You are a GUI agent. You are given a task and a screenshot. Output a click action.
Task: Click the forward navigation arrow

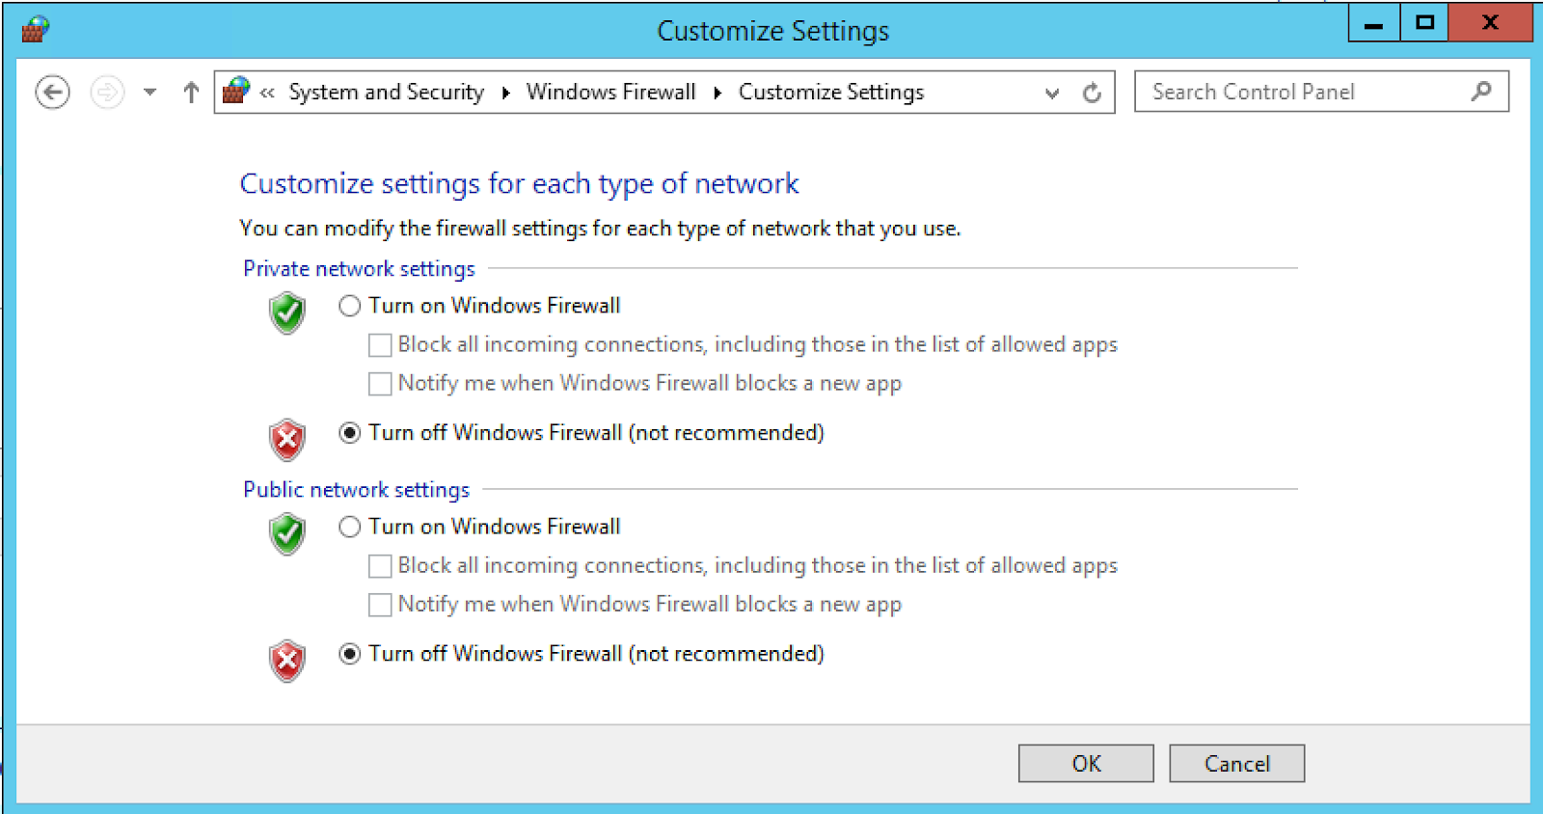point(107,93)
